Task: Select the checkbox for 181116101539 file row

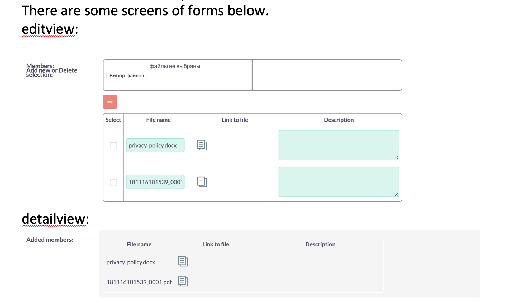Action: [113, 182]
